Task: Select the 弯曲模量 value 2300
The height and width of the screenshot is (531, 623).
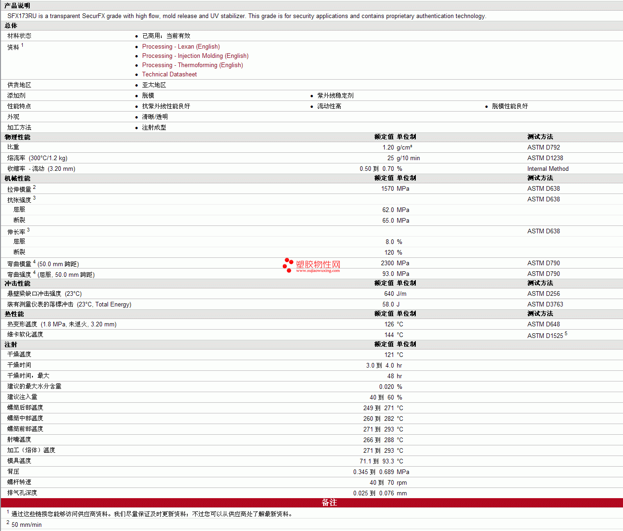Action: tap(388, 263)
